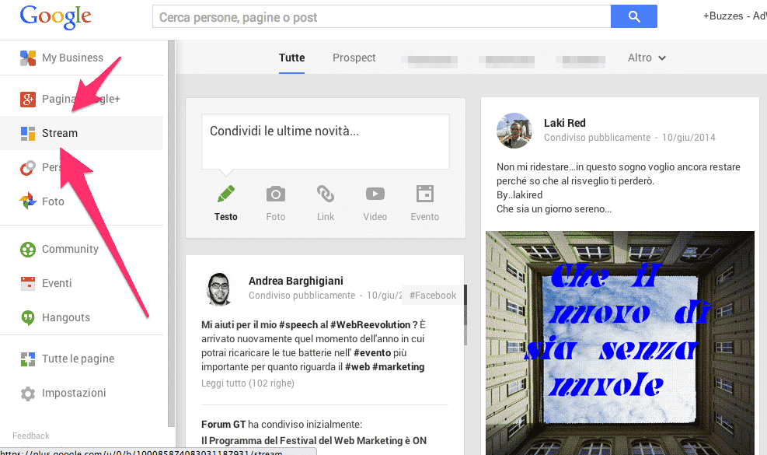The width and height of the screenshot is (767, 455).
Task: Open Tutte le pagine in the sidebar
Action: point(78,359)
